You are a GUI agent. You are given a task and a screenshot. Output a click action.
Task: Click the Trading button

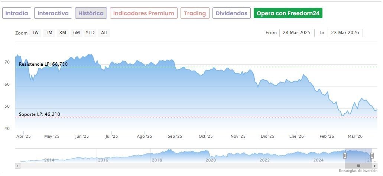click(195, 13)
